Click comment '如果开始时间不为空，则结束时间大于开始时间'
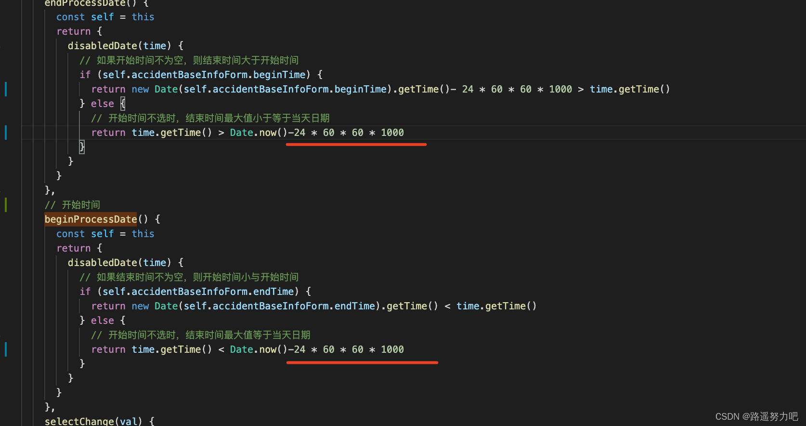 click(x=197, y=60)
